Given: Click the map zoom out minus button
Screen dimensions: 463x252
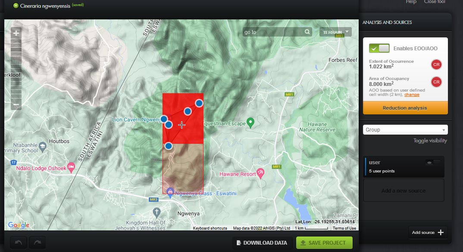Looking at the screenshot, I should [16, 104].
